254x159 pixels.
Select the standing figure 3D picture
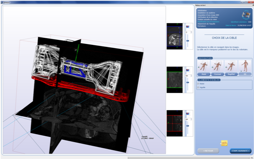245,66
